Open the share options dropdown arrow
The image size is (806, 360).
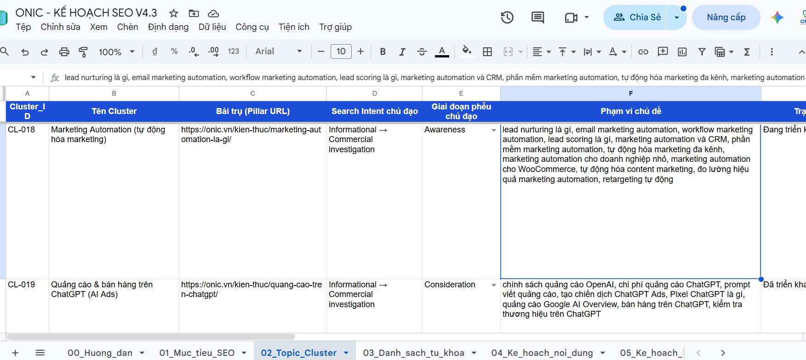(x=676, y=17)
